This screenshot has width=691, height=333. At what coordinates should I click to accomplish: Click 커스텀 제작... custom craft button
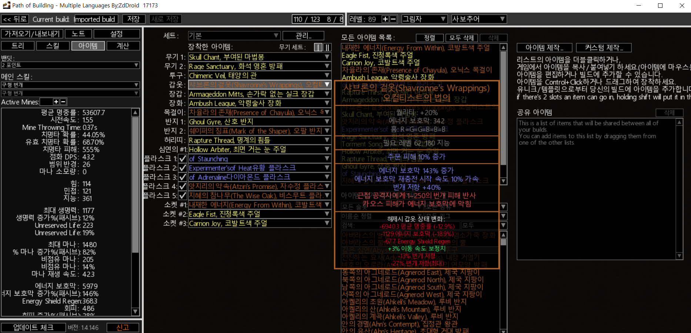click(604, 48)
